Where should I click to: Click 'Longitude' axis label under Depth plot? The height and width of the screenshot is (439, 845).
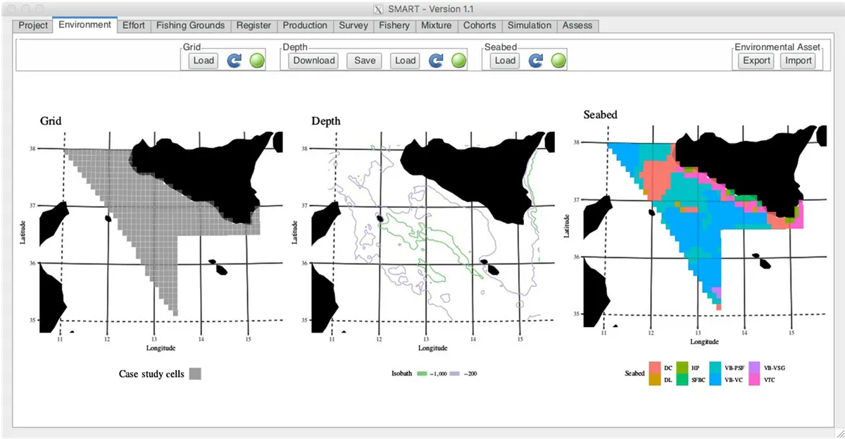(432, 348)
